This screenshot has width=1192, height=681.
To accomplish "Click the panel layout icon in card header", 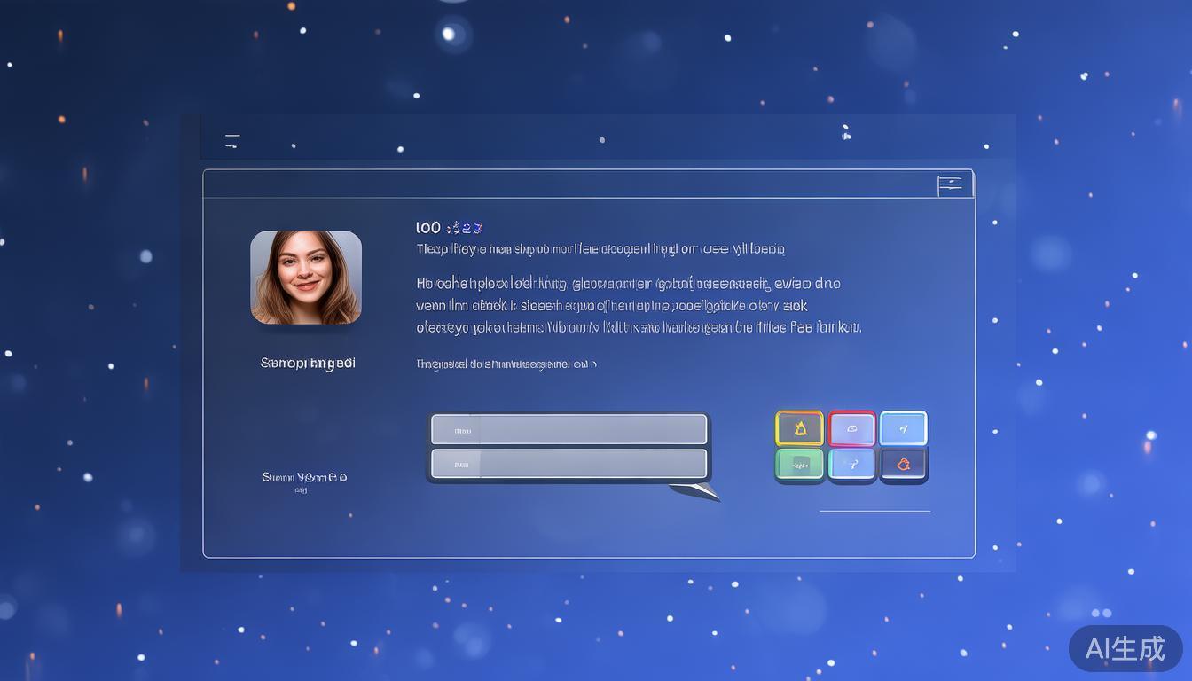I will click(950, 185).
